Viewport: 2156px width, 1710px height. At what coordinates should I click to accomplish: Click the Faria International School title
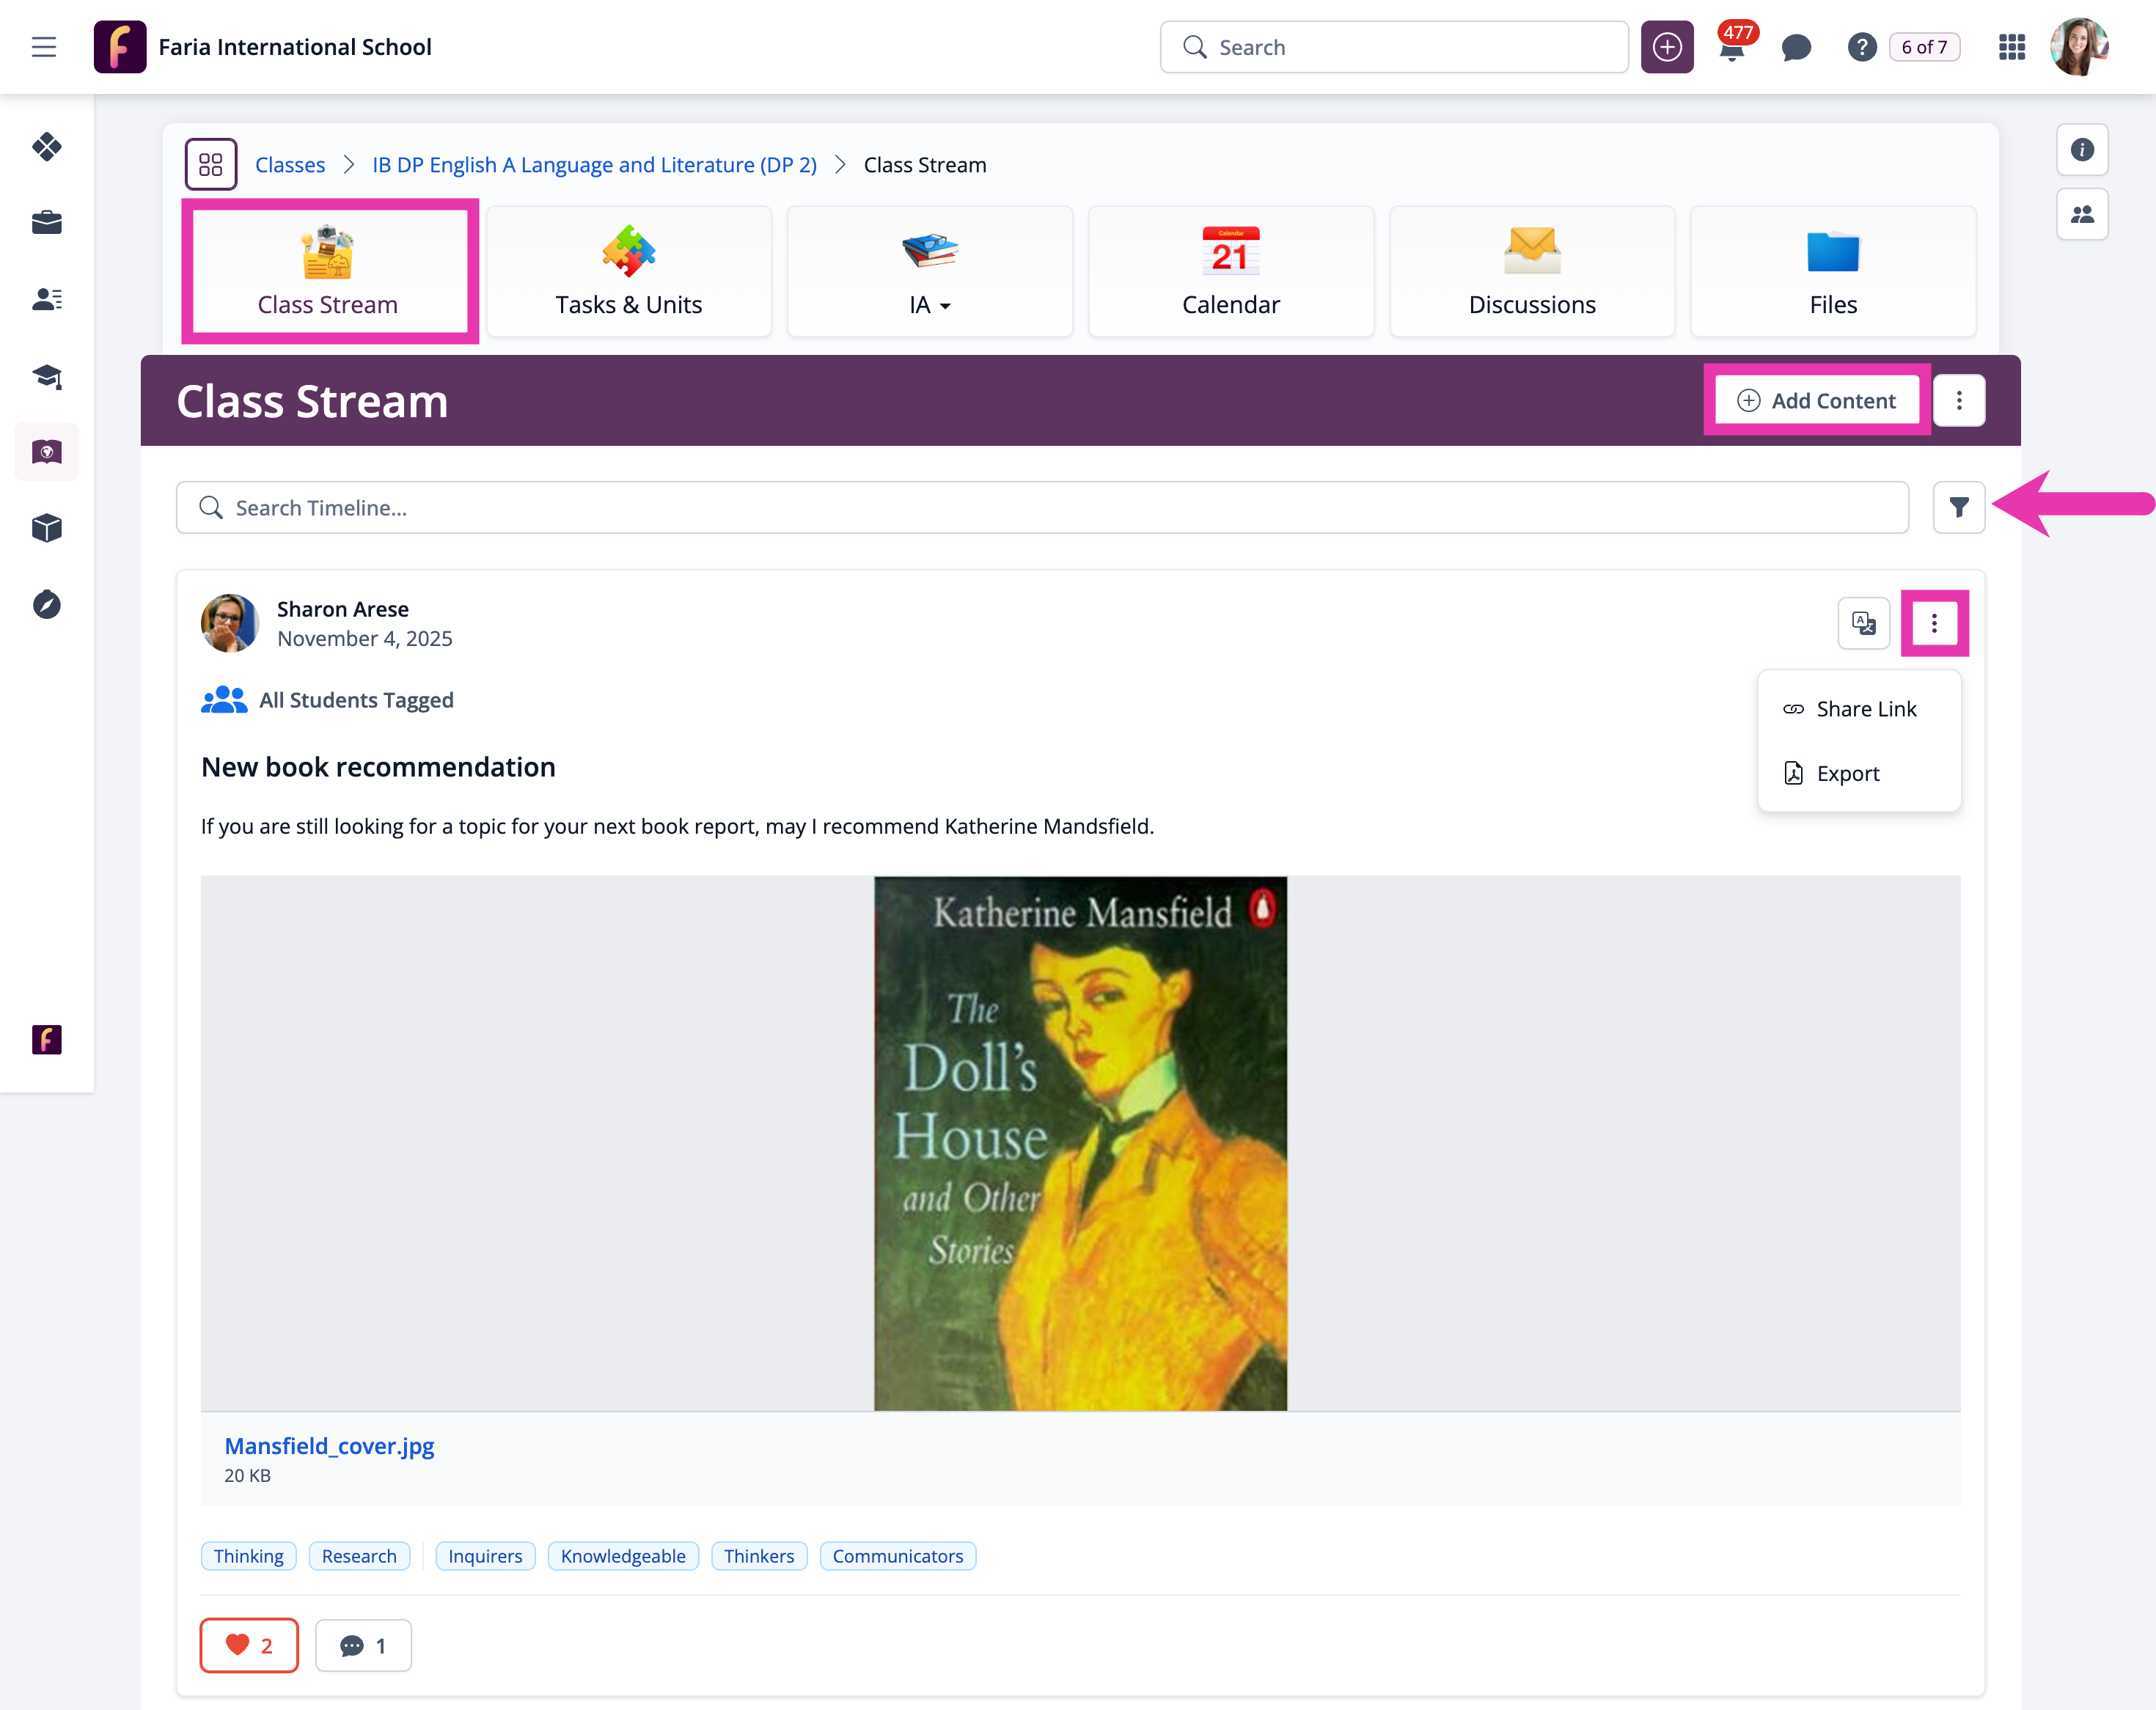tap(295, 47)
